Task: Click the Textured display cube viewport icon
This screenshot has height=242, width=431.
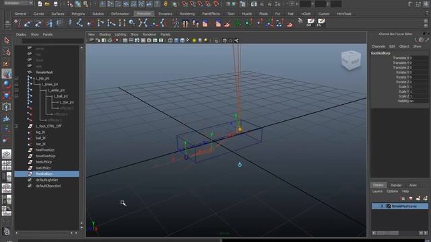Action: coord(188,40)
